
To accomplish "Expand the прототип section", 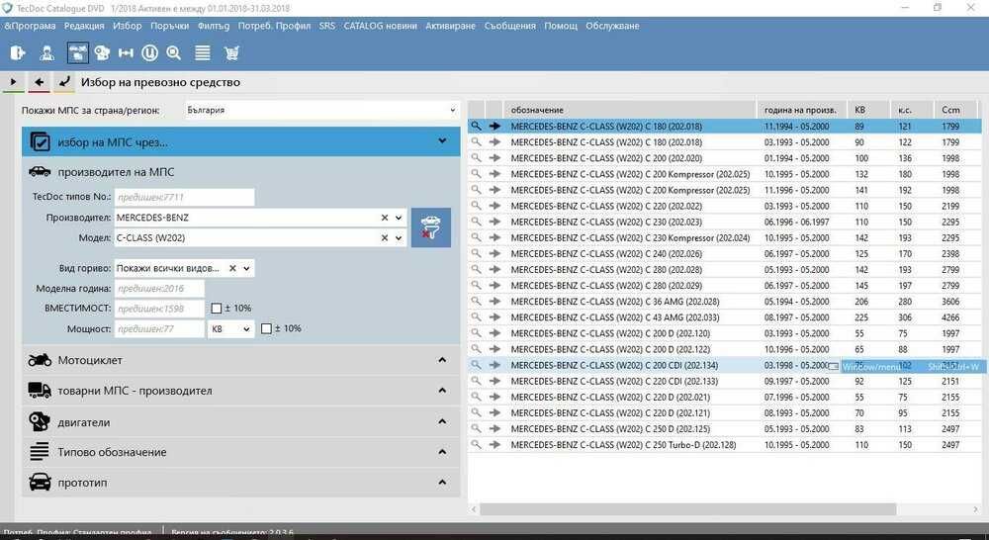I will 442,482.
